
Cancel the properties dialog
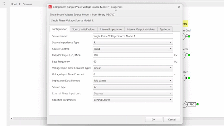point(172,120)
